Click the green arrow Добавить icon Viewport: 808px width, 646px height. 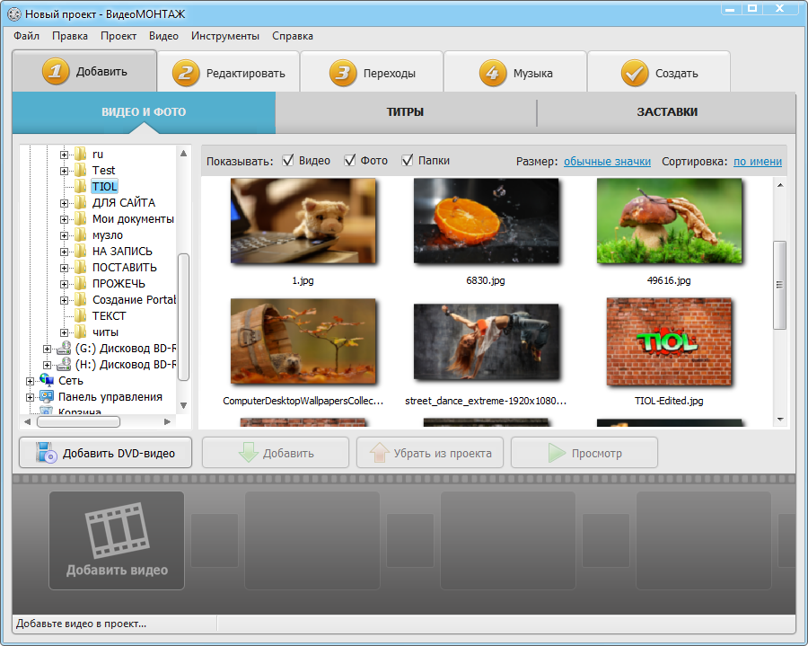coord(249,454)
